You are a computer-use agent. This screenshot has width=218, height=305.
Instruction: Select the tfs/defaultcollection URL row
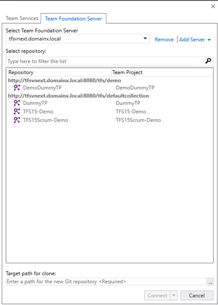[x=78, y=96]
